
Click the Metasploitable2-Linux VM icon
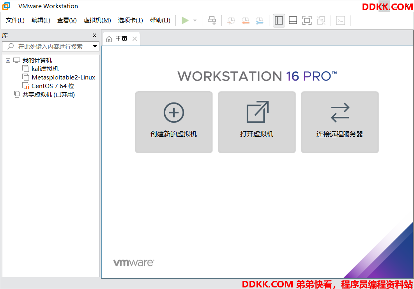click(x=26, y=77)
